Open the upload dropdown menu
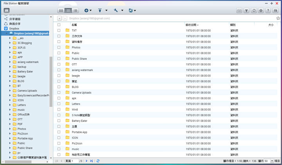This screenshot has width=282, height=165. 103,11
